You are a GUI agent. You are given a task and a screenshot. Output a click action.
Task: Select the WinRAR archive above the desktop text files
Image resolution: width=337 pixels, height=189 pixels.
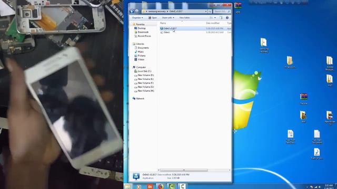tap(304, 99)
